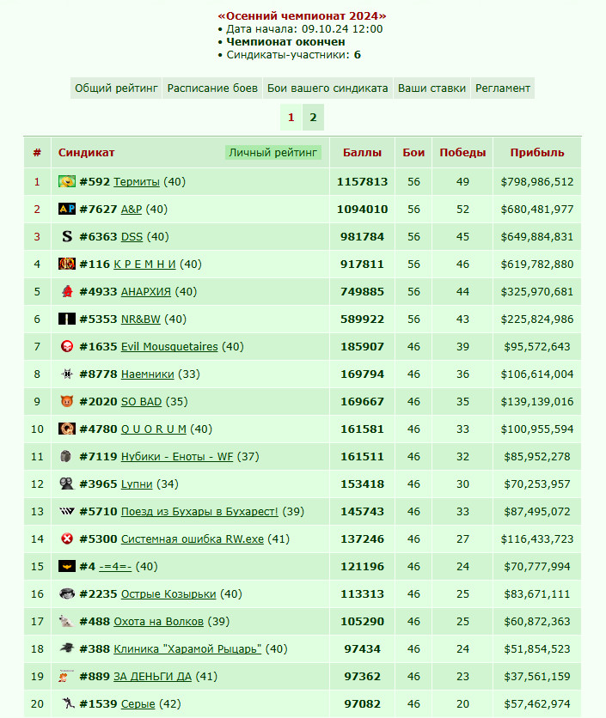Open the Острые Козырьки link
Image resolution: width=606 pixels, height=718 pixels.
pos(168,594)
